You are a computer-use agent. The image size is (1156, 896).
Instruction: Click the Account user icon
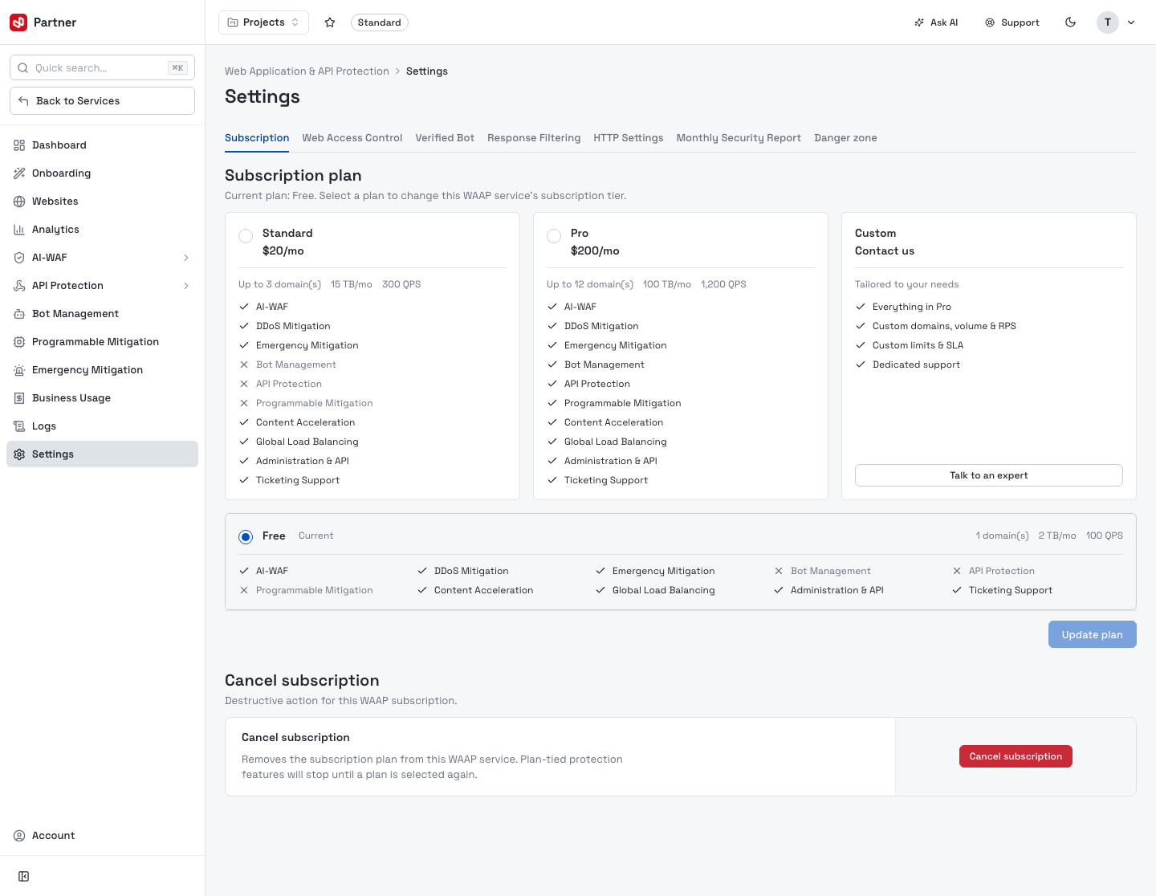[x=19, y=836]
